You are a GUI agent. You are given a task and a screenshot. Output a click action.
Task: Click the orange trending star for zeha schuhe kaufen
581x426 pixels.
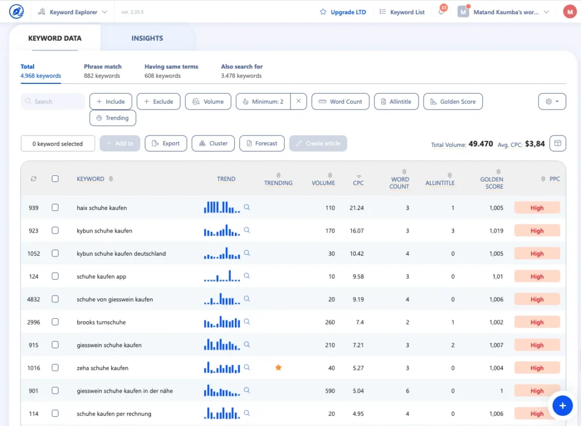(x=278, y=368)
